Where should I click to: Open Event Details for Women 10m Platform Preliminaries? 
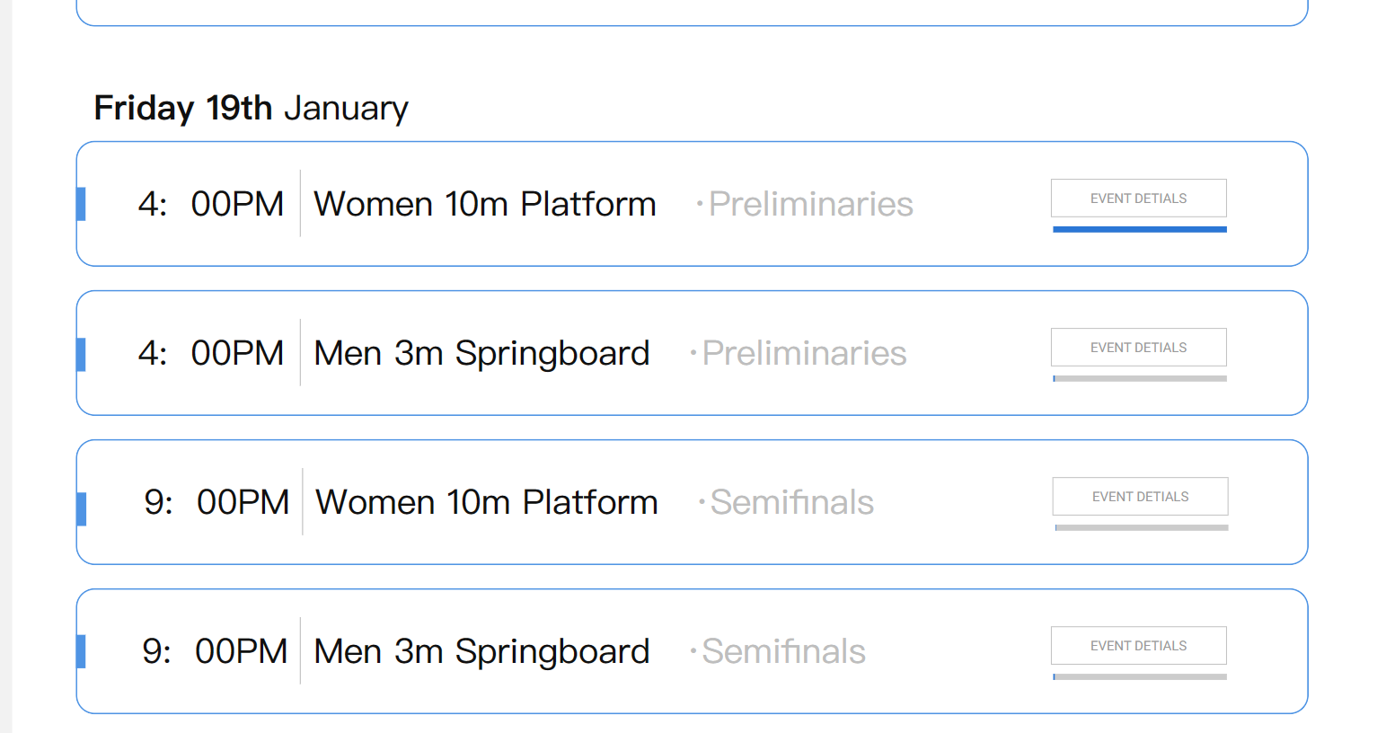click(x=1138, y=199)
